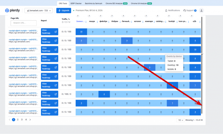Go to next page chevron

(x=30, y=120)
